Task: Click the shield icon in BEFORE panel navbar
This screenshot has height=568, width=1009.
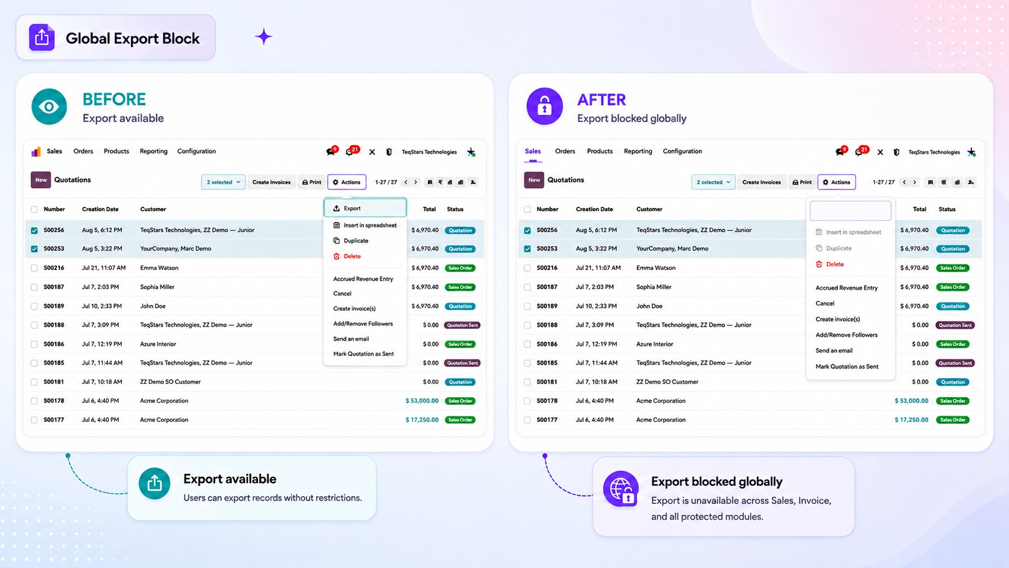Action: coord(389,152)
